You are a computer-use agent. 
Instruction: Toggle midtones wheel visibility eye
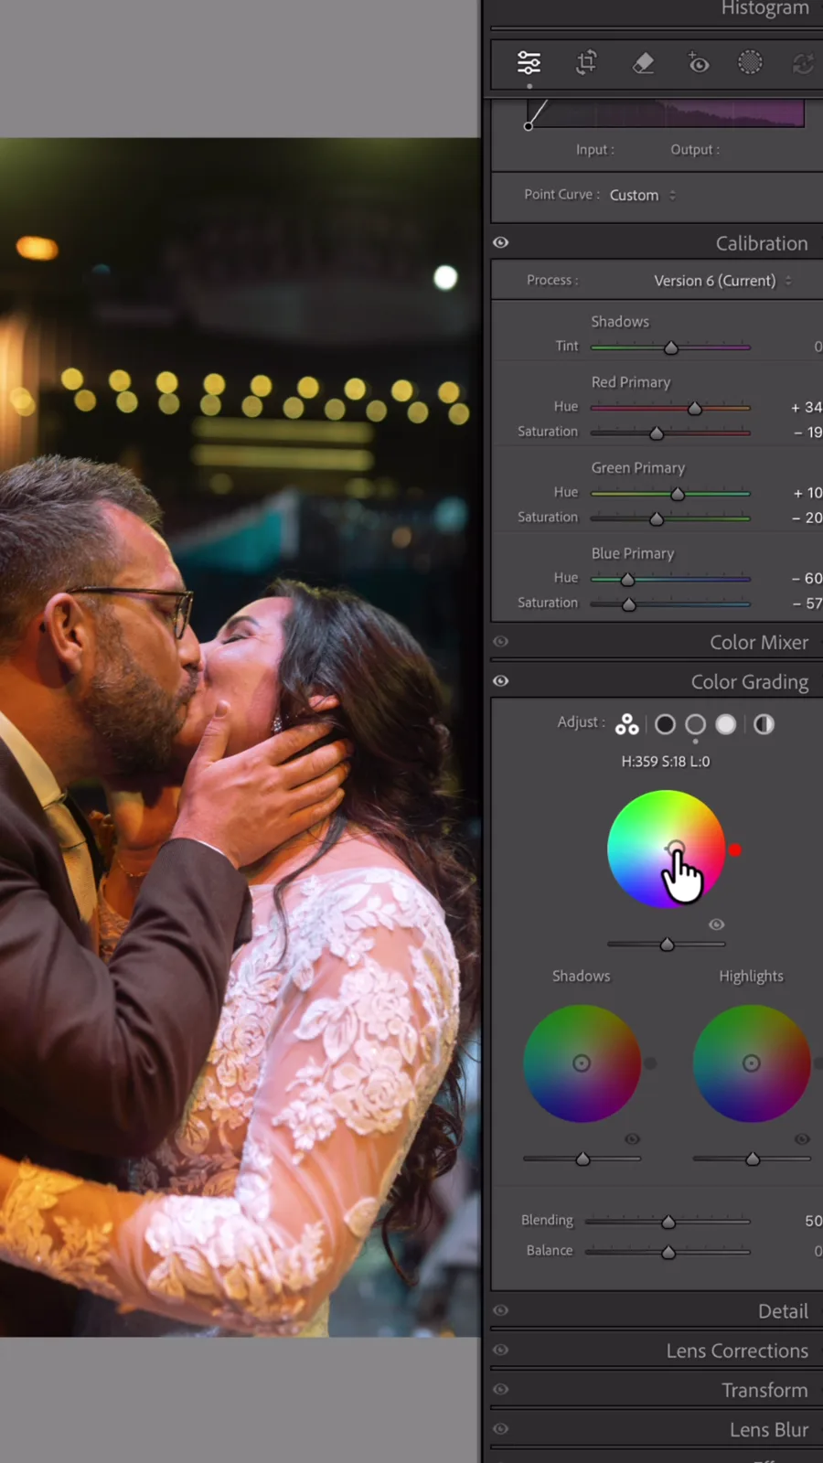click(717, 924)
